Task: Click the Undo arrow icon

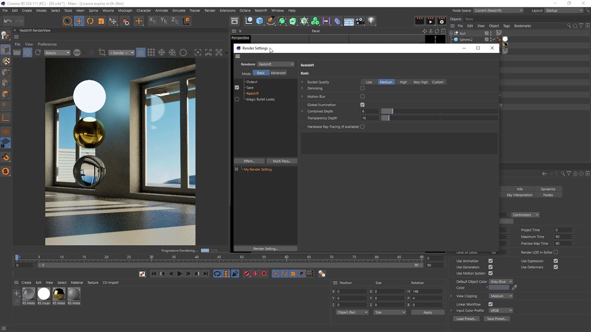Action: click(x=8, y=21)
